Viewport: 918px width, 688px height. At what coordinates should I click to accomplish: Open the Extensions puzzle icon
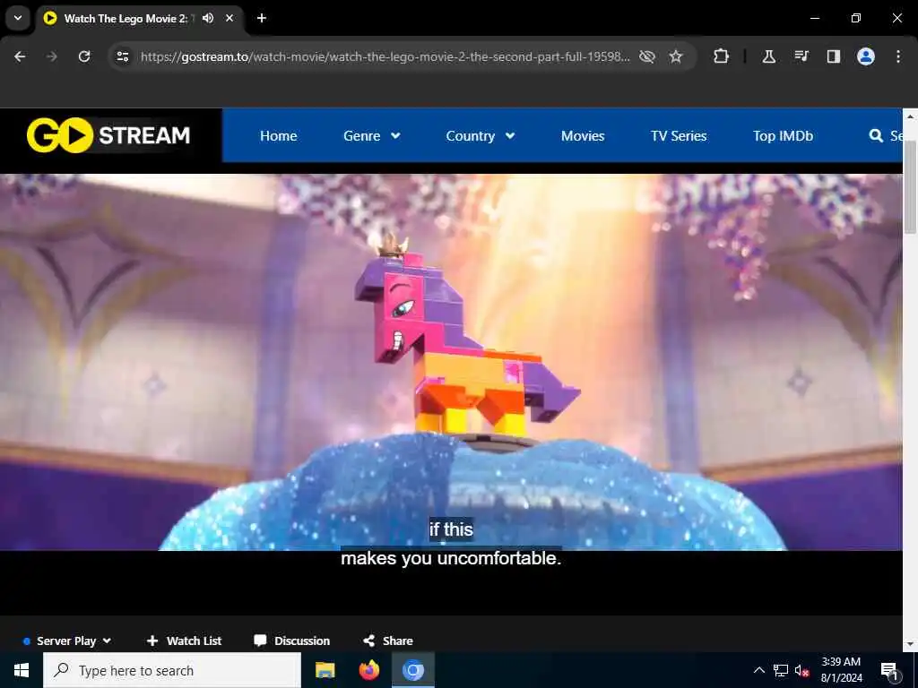click(722, 56)
